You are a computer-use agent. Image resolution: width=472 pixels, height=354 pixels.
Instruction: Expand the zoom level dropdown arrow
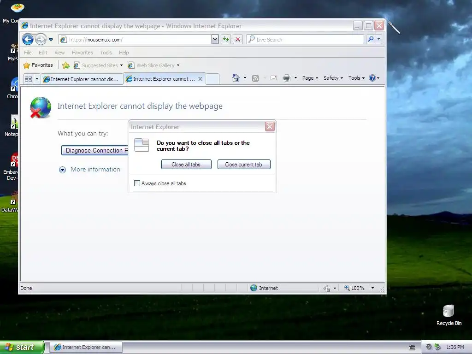(372, 288)
